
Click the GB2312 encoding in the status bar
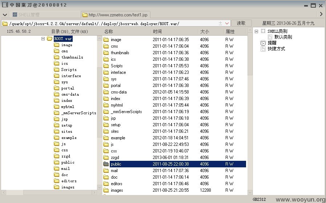coord(259,199)
